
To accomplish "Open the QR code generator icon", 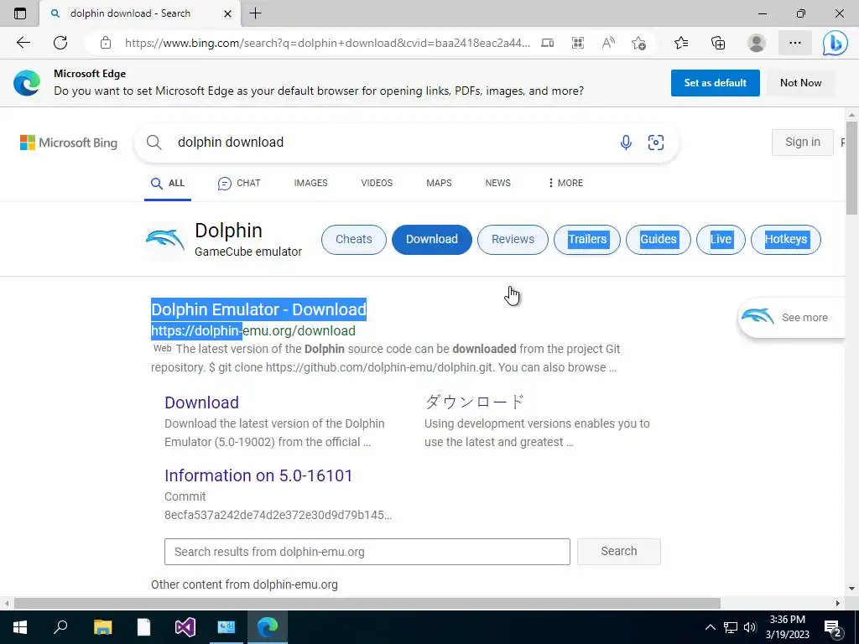I will click(577, 43).
